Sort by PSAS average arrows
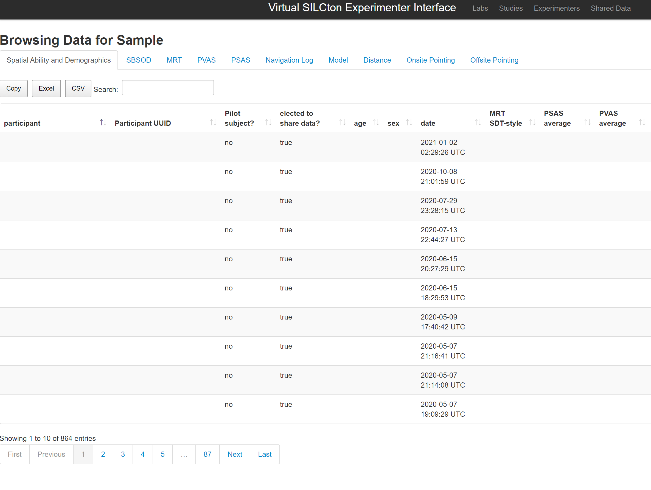The height and width of the screenshot is (490, 651). point(587,122)
